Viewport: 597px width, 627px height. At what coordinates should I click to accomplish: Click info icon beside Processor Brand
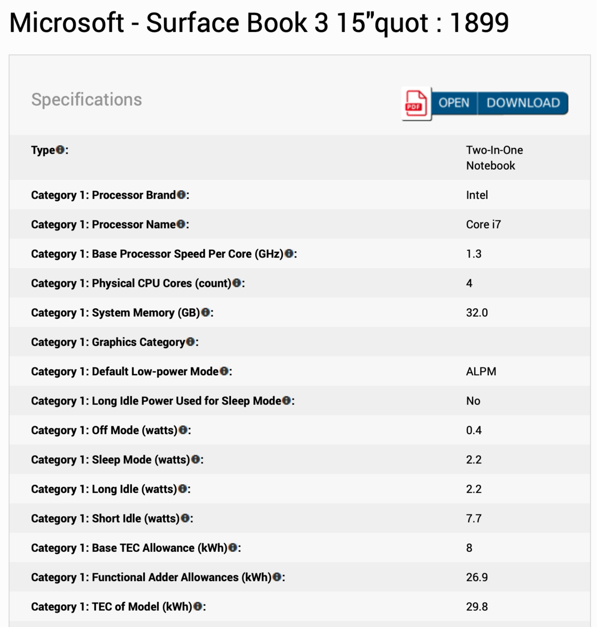(181, 195)
